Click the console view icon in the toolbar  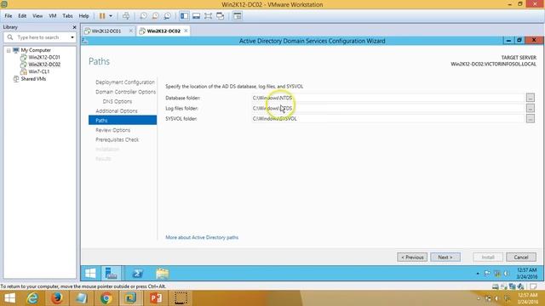tap(237, 16)
